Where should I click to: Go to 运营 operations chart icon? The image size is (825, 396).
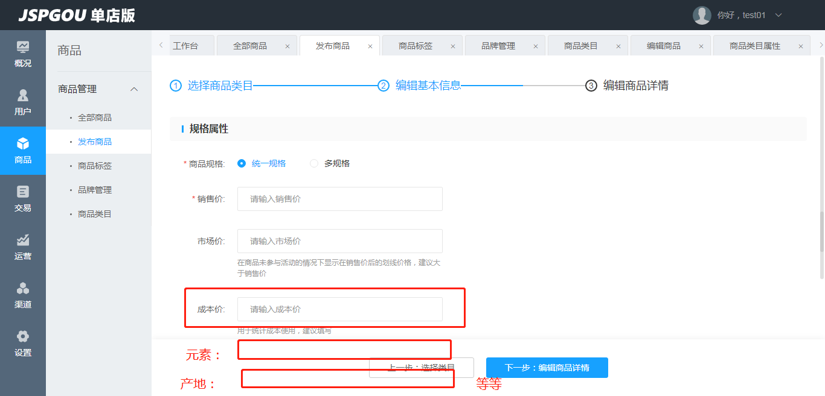pos(23,240)
